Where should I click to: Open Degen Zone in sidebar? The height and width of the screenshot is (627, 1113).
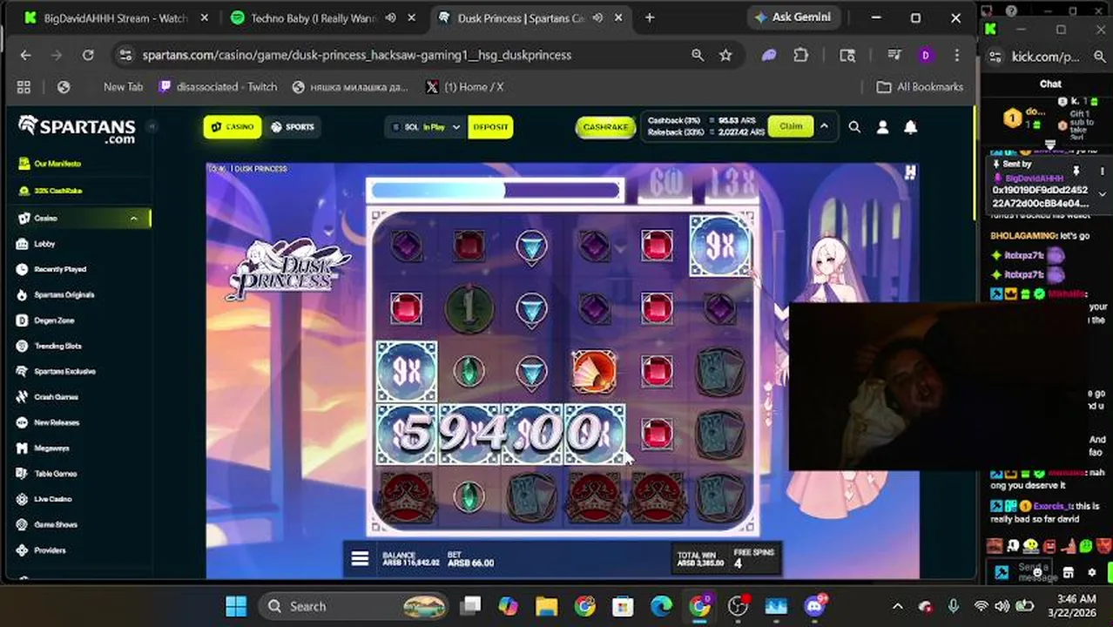[x=54, y=320]
